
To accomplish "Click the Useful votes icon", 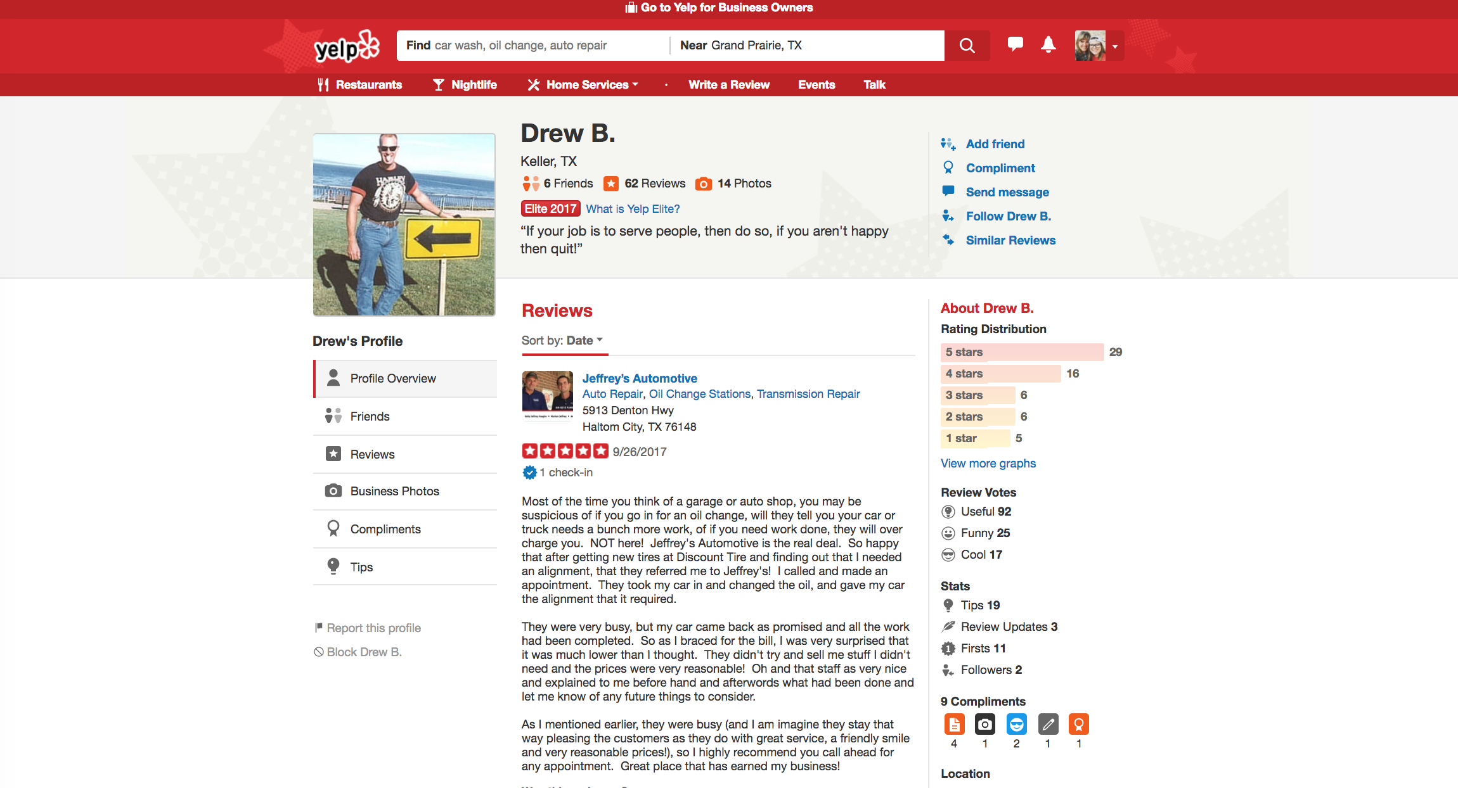I will pos(948,512).
